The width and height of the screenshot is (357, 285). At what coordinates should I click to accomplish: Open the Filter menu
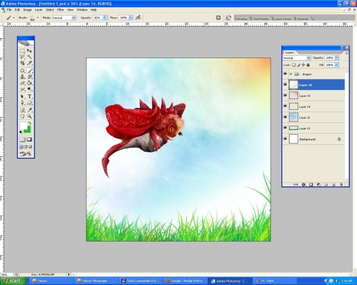[60, 9]
